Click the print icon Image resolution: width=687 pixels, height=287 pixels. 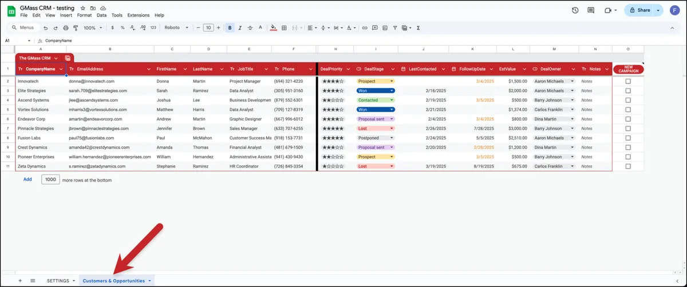click(66, 27)
